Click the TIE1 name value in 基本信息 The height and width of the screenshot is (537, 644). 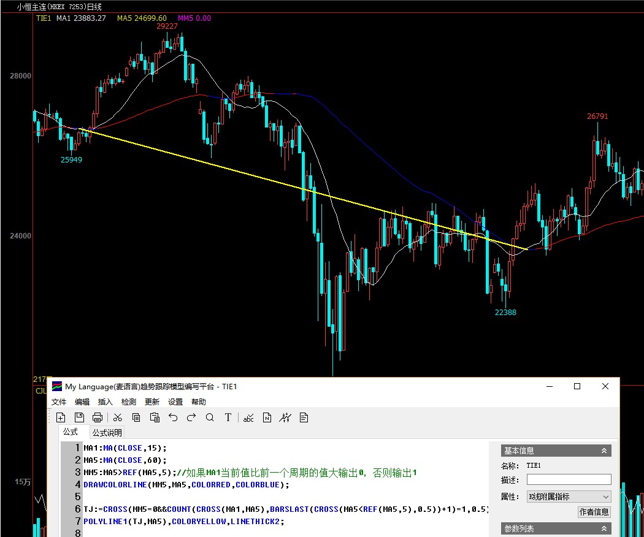coord(534,465)
